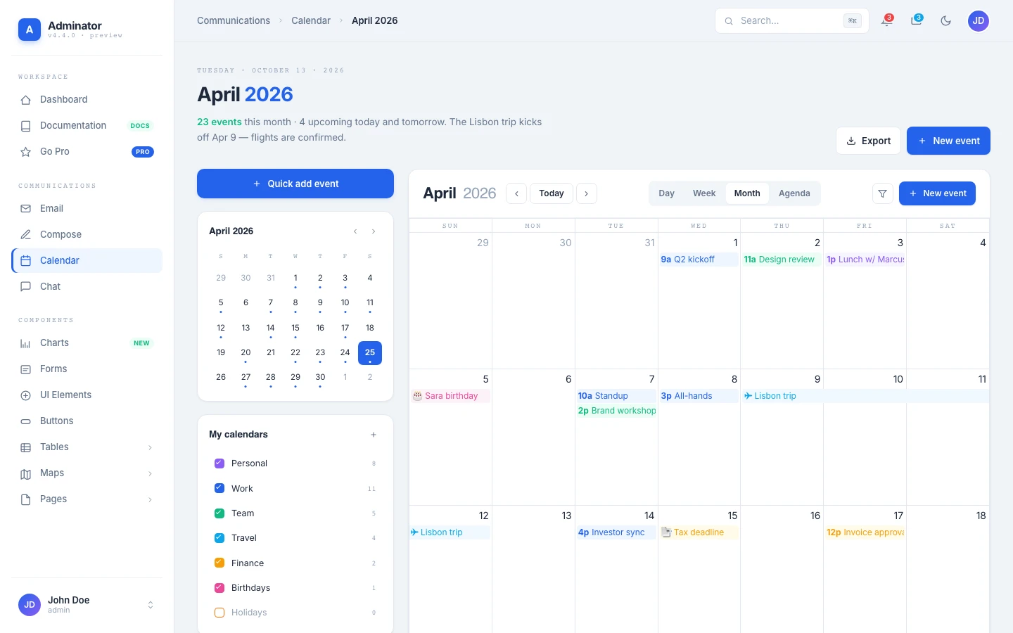Select April 25 in the mini calendar
Screen dimensions: 1013x633
370,353
